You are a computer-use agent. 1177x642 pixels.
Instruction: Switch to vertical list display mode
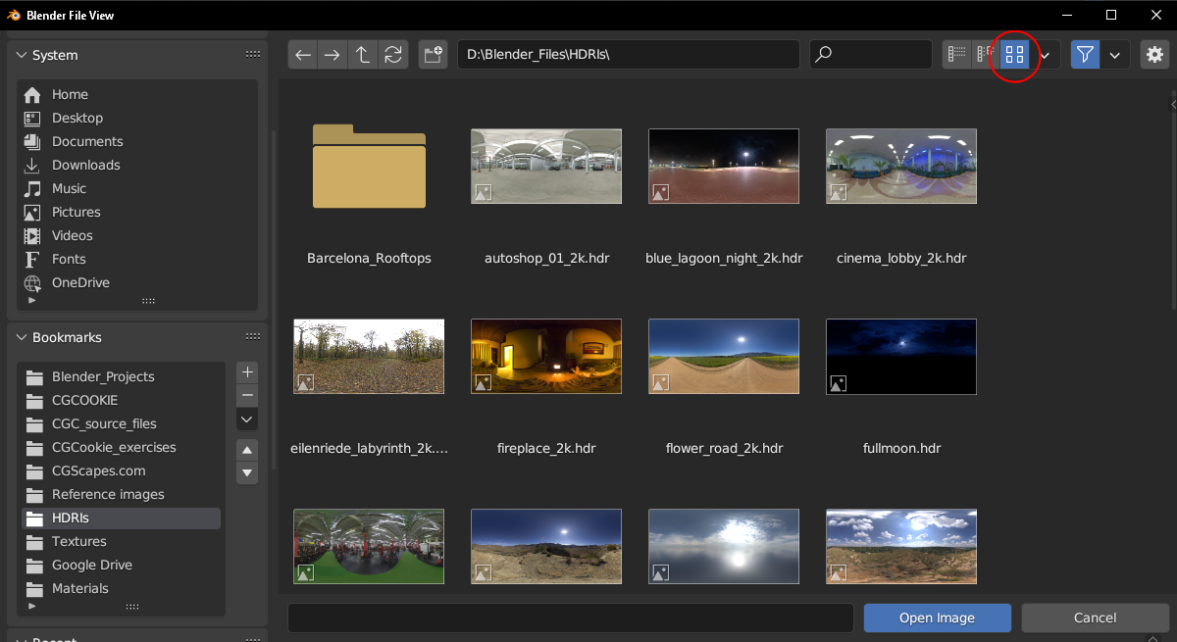[x=957, y=55]
